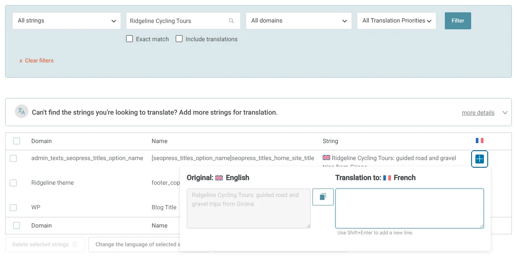Expand the add more strings notice chevron

[505, 113]
